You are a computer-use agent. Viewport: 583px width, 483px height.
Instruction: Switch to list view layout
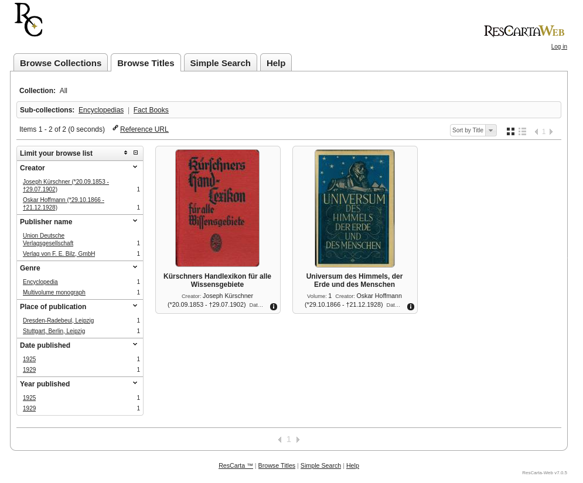523,132
